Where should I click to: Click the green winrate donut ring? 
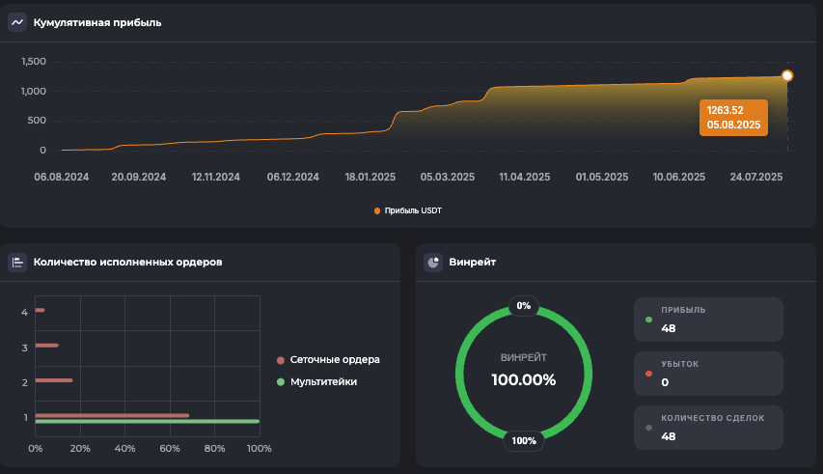click(x=462, y=374)
